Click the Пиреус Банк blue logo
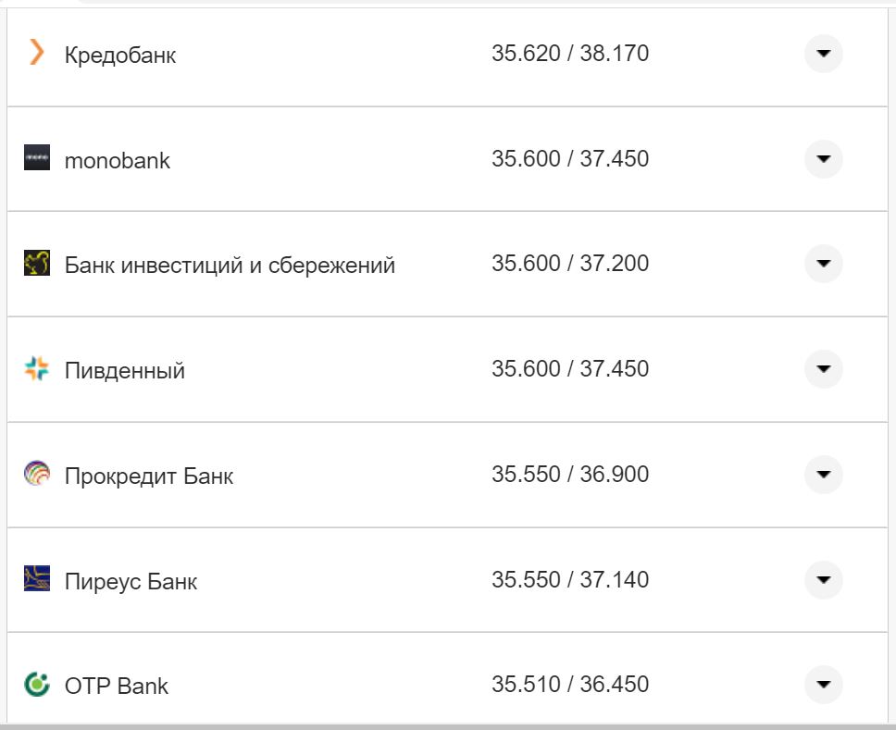896x730 pixels. point(37,579)
